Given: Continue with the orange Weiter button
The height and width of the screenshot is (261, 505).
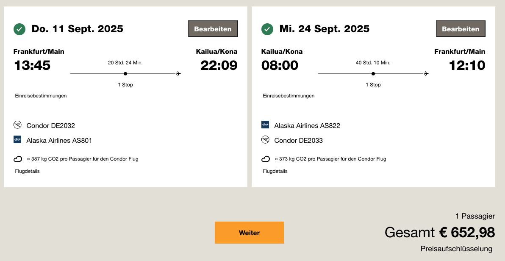Looking at the screenshot, I should coord(249,233).
